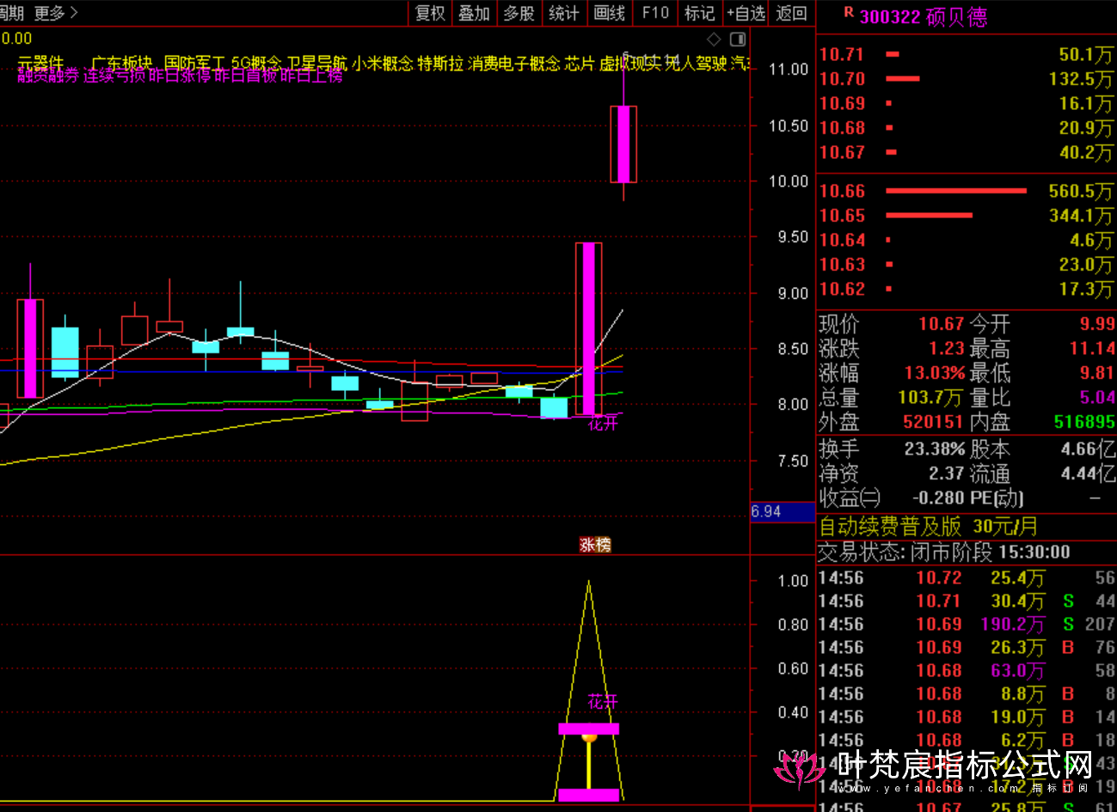Toggle the side panel square icon
Viewport: 1117px width, 812px height.
point(738,40)
